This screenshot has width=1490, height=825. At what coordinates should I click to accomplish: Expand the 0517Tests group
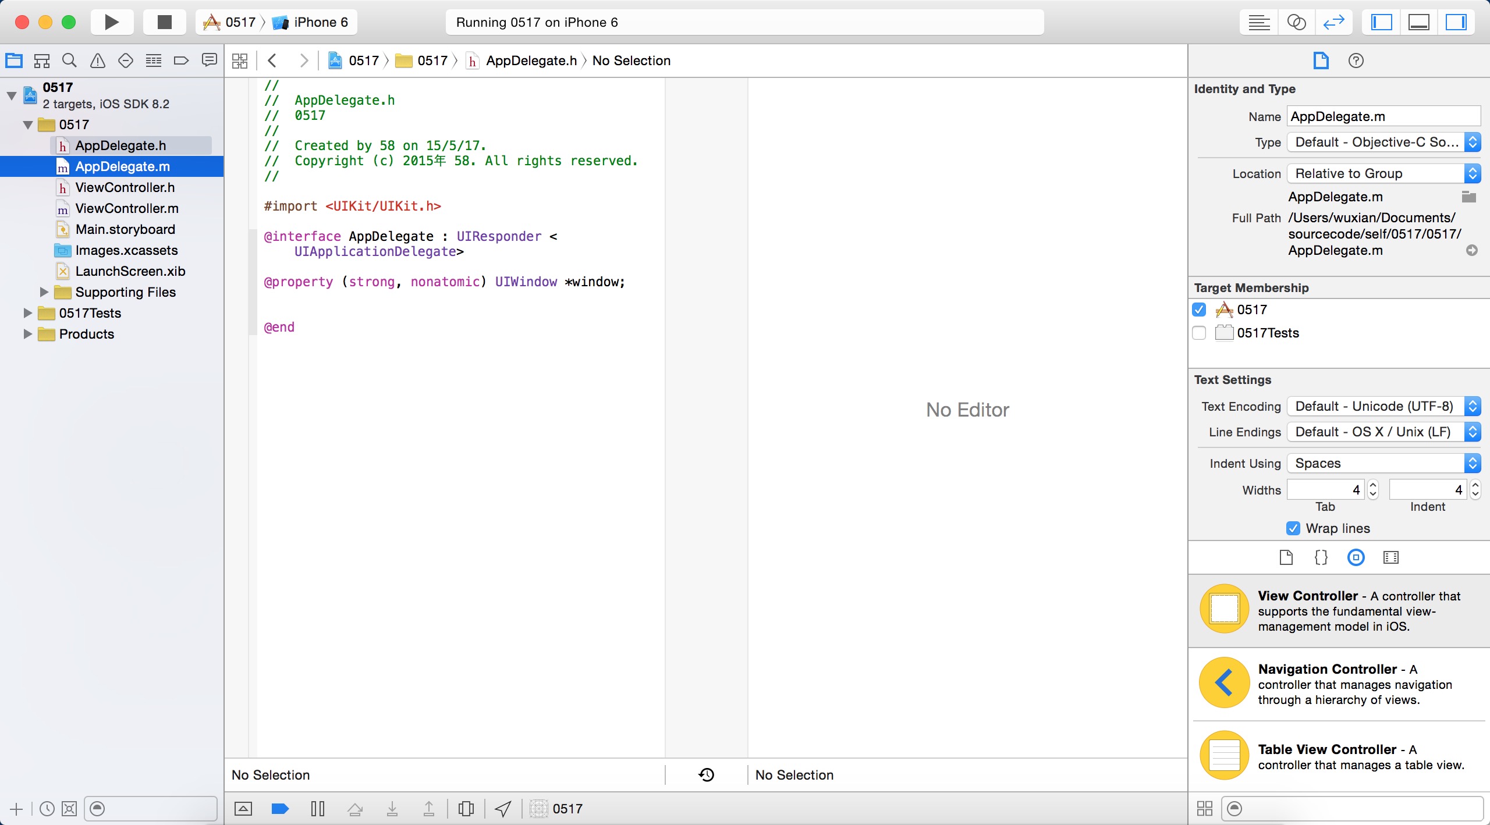(28, 313)
